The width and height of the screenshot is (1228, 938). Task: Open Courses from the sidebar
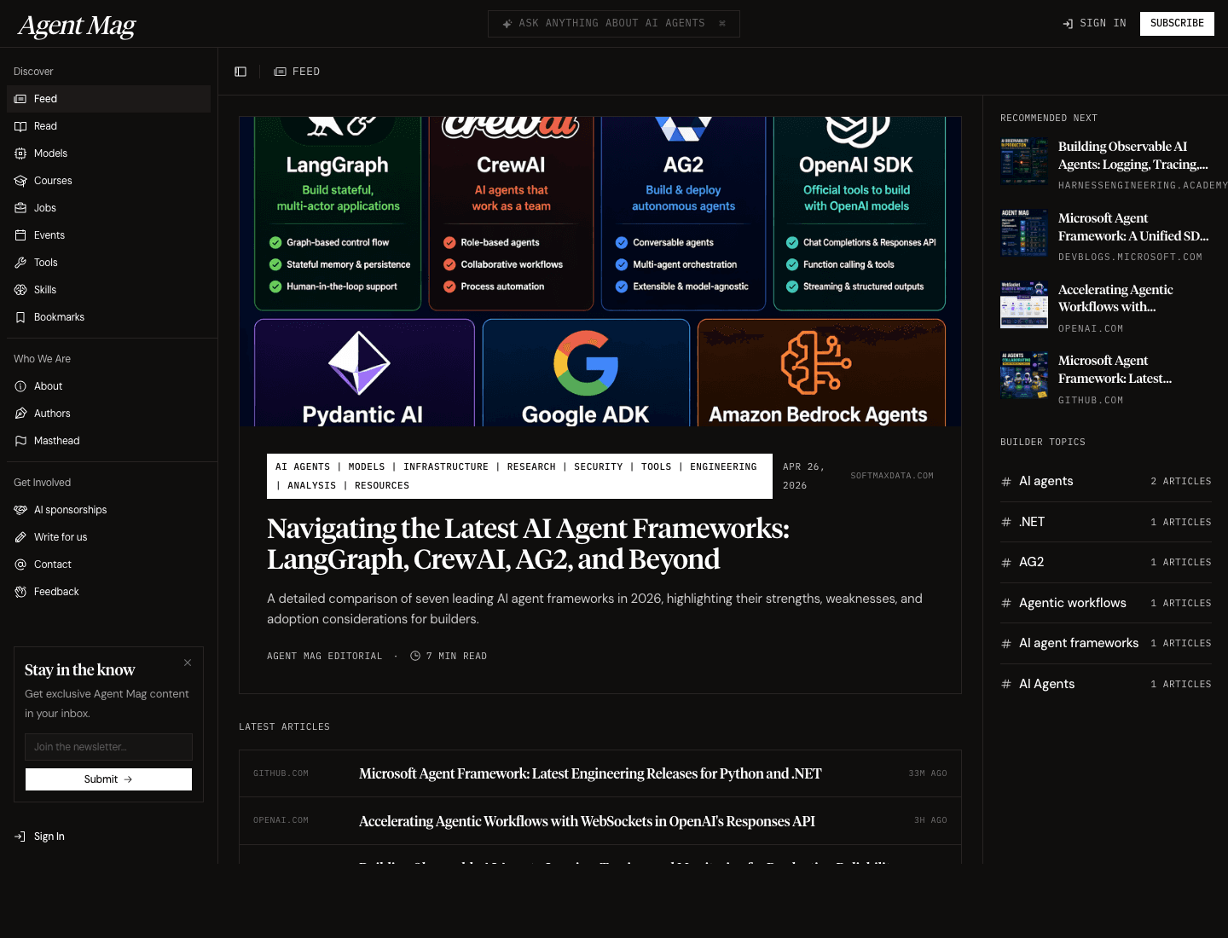click(x=52, y=181)
